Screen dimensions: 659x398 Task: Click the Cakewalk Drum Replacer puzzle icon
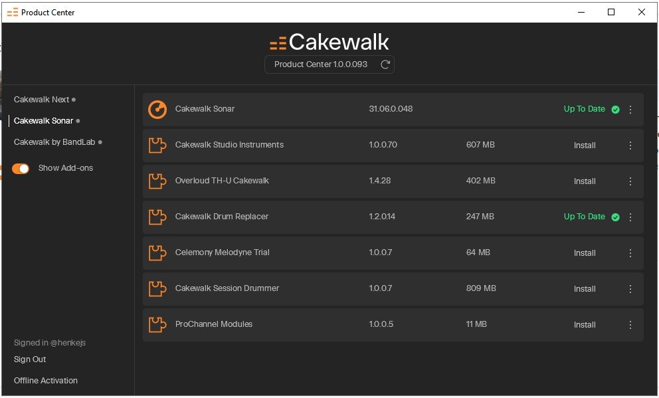pyautogui.click(x=157, y=217)
